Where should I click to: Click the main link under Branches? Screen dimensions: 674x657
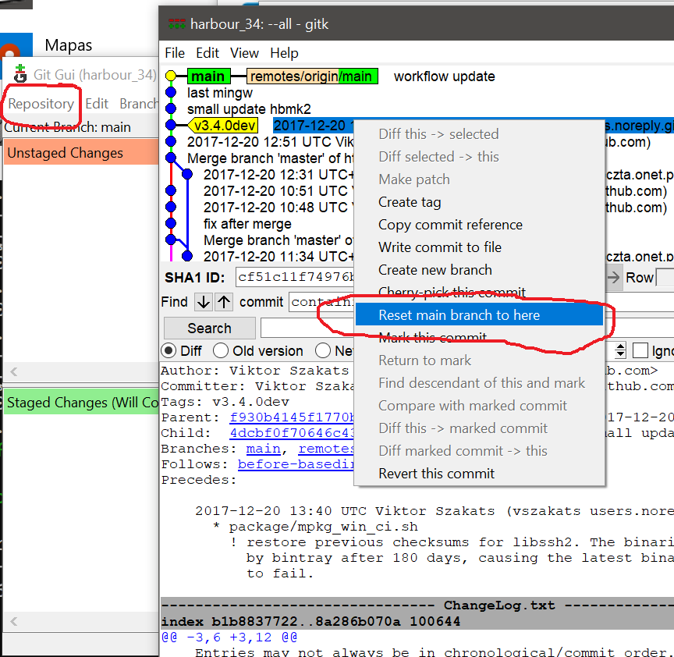click(x=263, y=449)
